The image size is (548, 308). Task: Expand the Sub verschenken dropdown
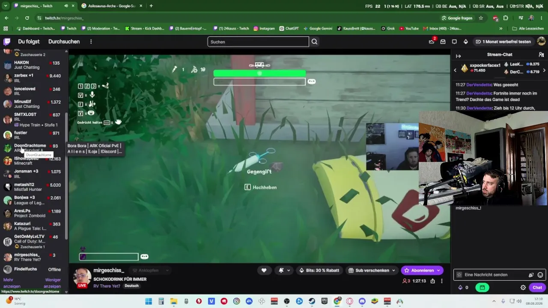(394, 270)
